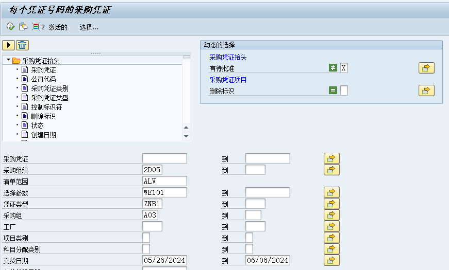Open multiple selection for 采购凭证 row

click(331, 158)
